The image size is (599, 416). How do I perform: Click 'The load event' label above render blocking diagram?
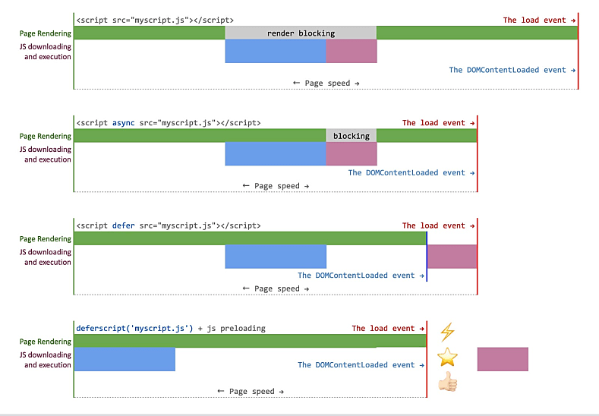click(539, 20)
